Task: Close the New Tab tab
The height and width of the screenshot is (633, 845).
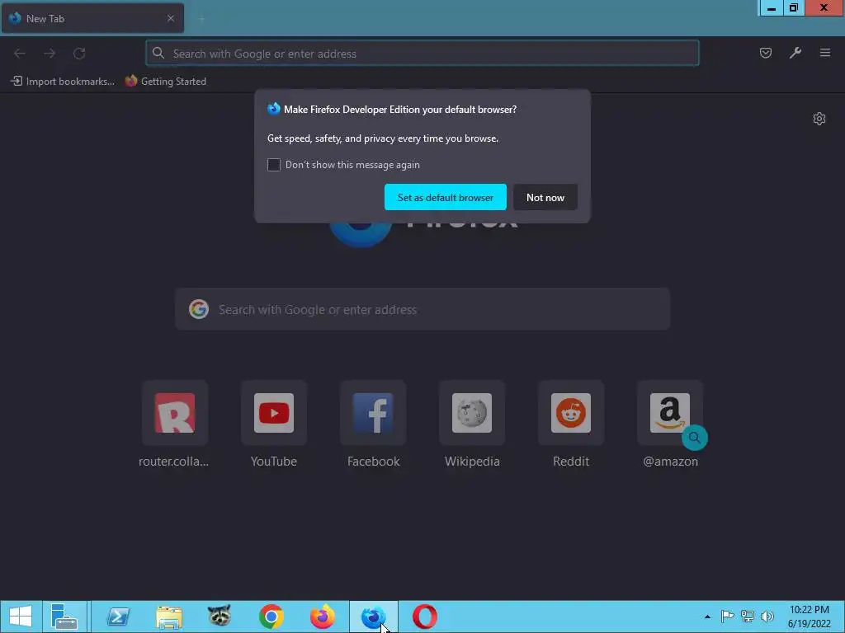Action: (x=171, y=18)
